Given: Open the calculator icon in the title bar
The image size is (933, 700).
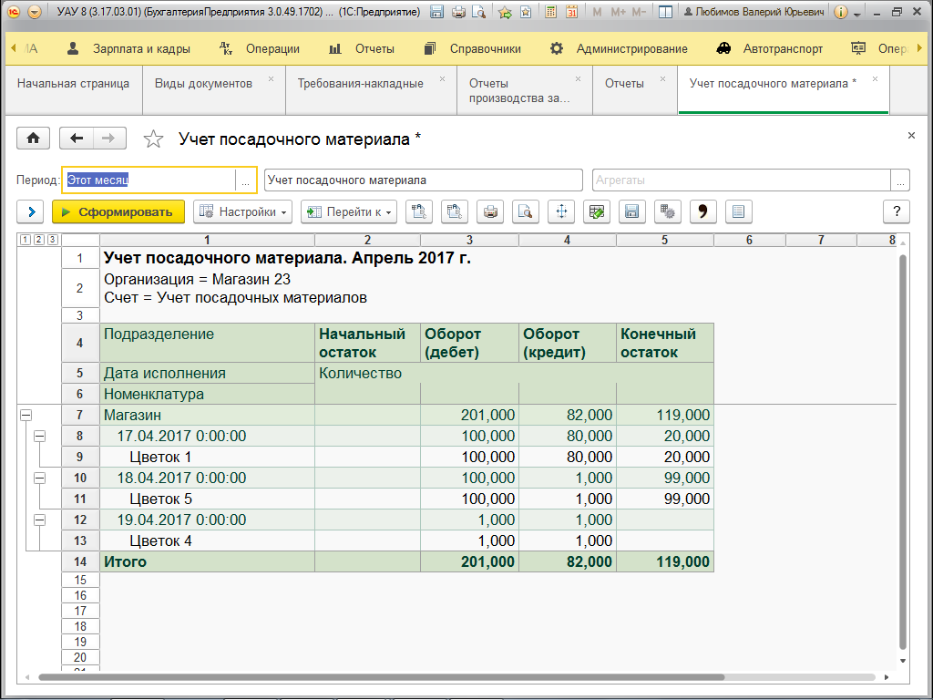Looking at the screenshot, I should (x=551, y=12).
